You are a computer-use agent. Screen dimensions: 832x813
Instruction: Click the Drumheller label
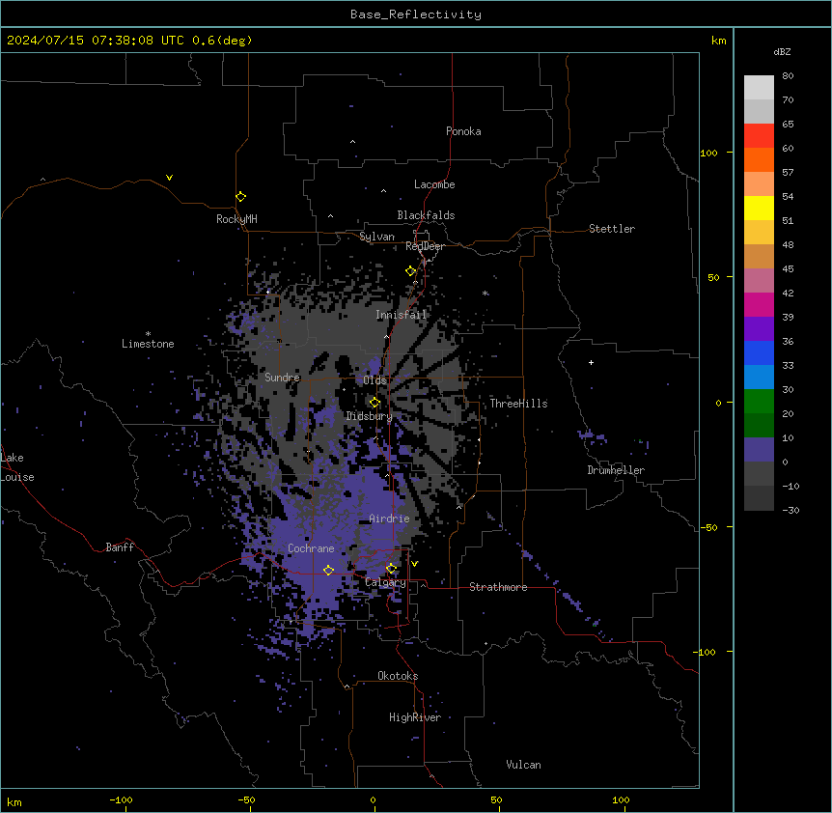pyautogui.click(x=616, y=470)
